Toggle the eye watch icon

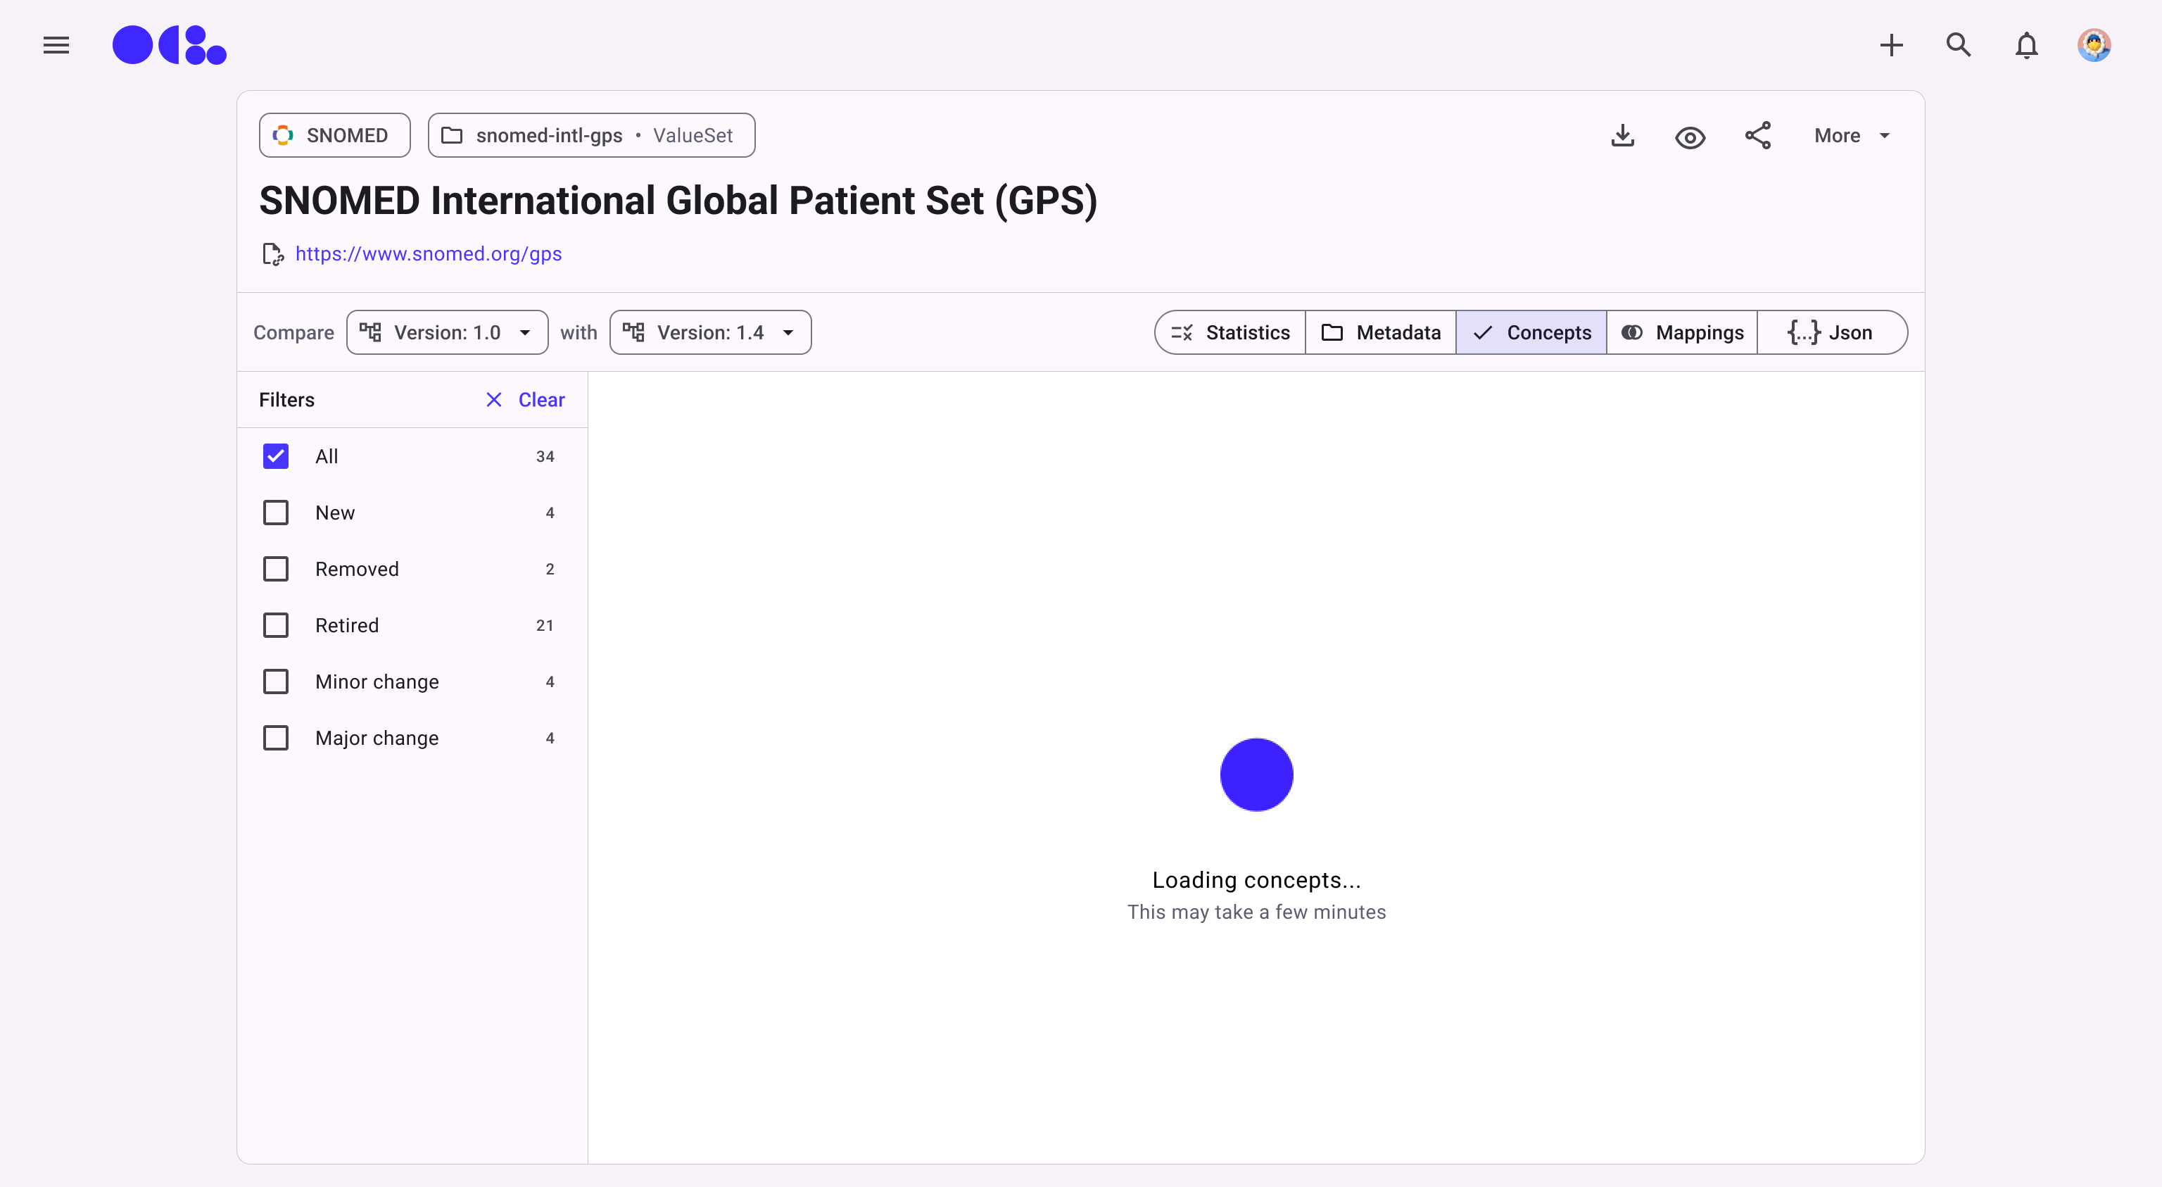click(x=1690, y=137)
